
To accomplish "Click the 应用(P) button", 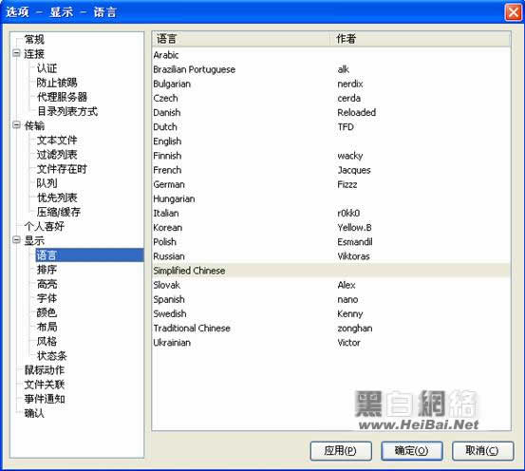I will pyautogui.click(x=341, y=450).
